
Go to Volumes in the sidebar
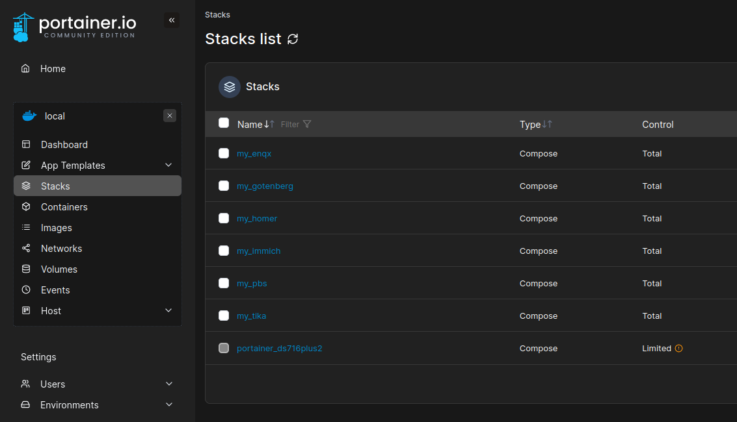coord(59,269)
